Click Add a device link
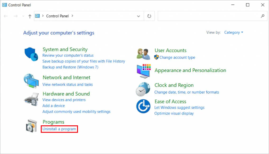Image resolution: width=269 pixels, height=154 pixels. pyautogui.click(x=53, y=106)
